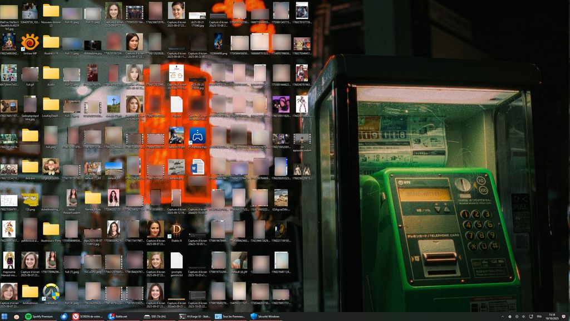
Task: Select the 'G3AgcwOWc...' image file
Action: click(x=281, y=201)
